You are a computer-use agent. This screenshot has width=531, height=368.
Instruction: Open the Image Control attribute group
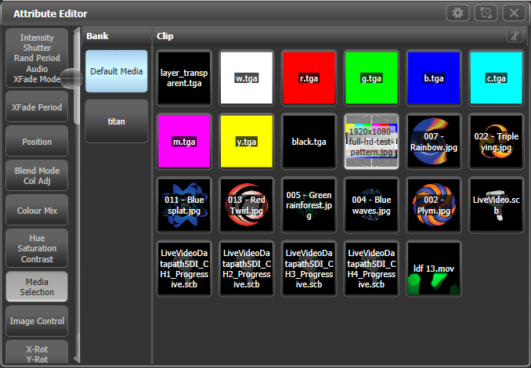[37, 321]
